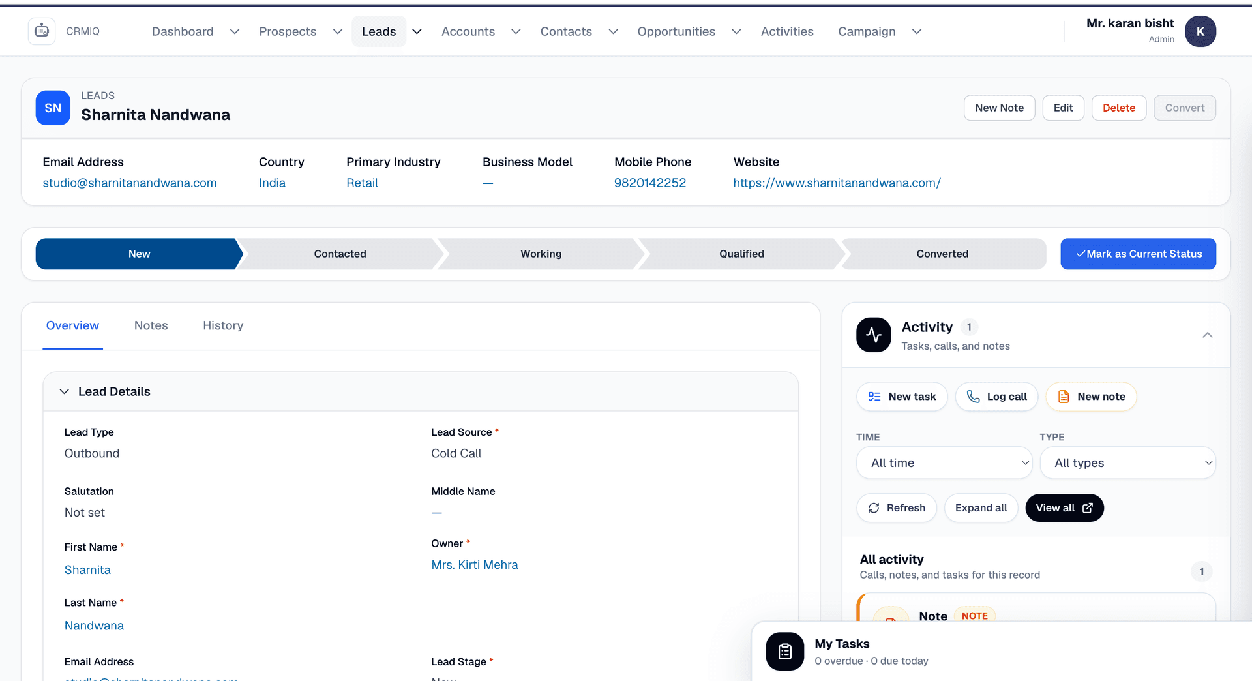Open the Dashboard nav item
The image size is (1252, 681).
[183, 31]
